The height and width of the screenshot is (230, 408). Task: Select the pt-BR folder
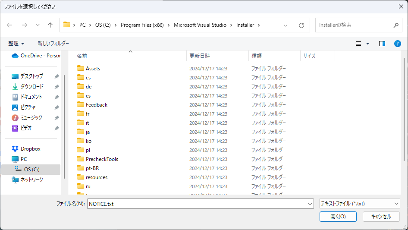92,168
